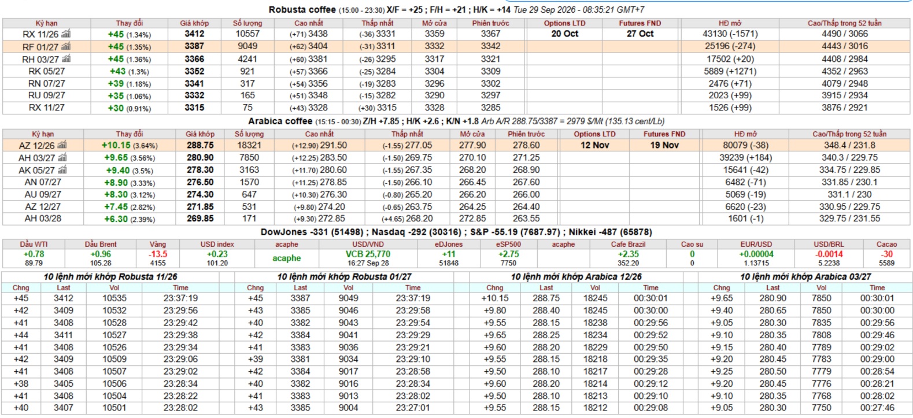Click the Cao su header
Image resolution: width=913 pixels, height=418 pixels.
[692, 245]
